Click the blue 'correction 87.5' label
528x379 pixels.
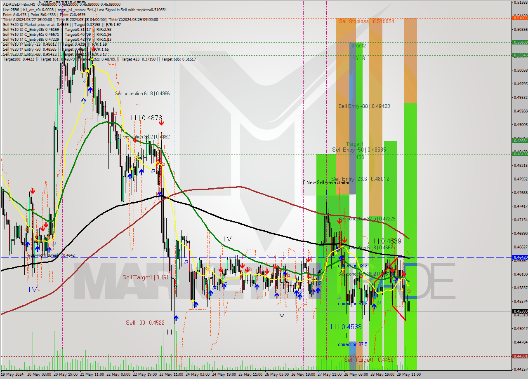pyautogui.click(x=353, y=344)
